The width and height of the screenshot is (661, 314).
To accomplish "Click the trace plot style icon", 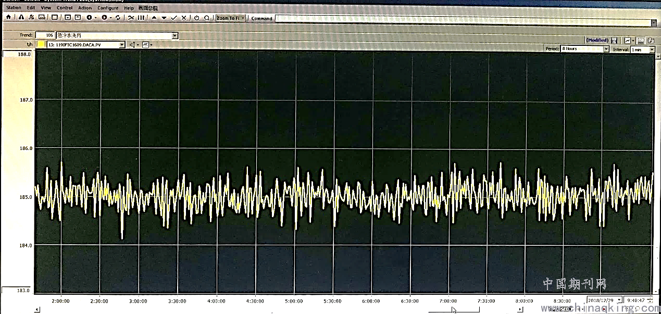I will tap(146, 45).
